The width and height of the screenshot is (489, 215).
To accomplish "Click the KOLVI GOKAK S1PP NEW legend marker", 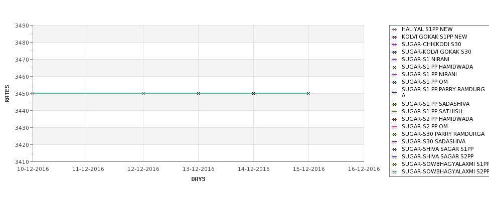I will tap(395, 37).
